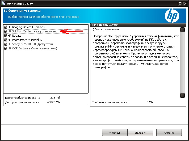Uncheck the HP Update checkbox
The image size is (189, 141).
tap(6, 36)
